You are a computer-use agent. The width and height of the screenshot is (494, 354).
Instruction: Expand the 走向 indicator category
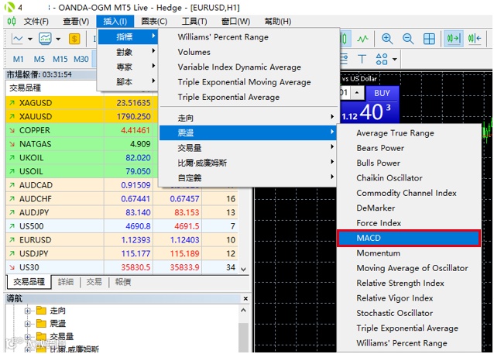[x=249, y=118]
